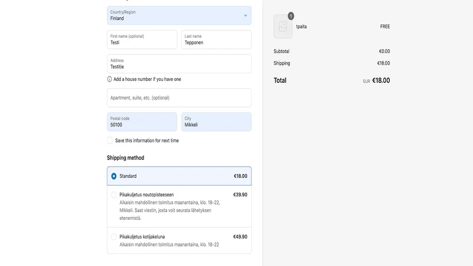Click the Subtotal label in order summary
This screenshot has height=266, width=473.
[281, 51]
